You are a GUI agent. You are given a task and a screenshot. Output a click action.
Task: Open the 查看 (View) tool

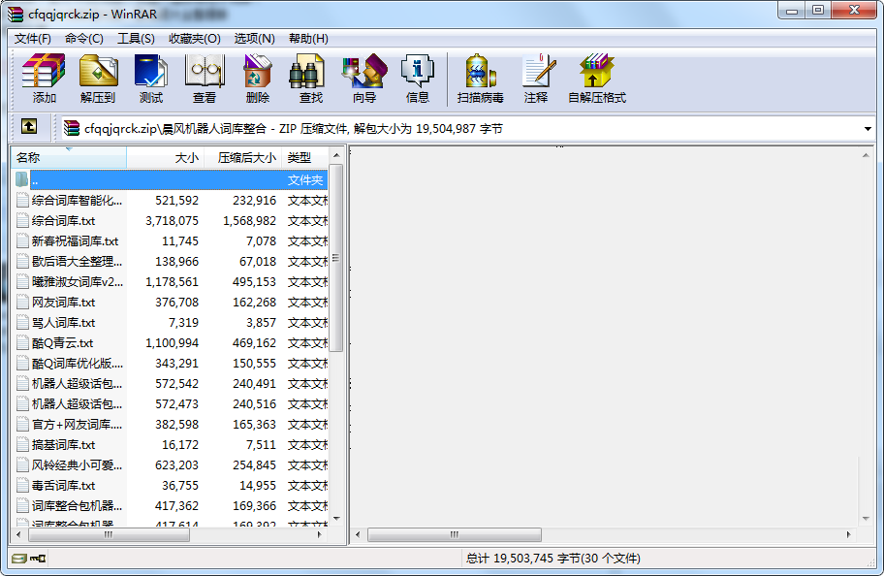(x=205, y=79)
